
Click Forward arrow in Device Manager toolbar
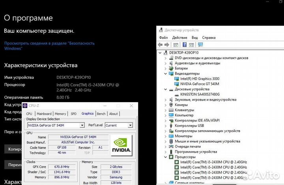coord(167,45)
